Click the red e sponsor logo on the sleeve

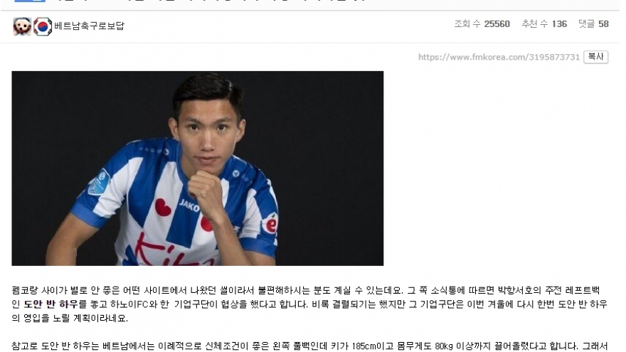point(270,225)
